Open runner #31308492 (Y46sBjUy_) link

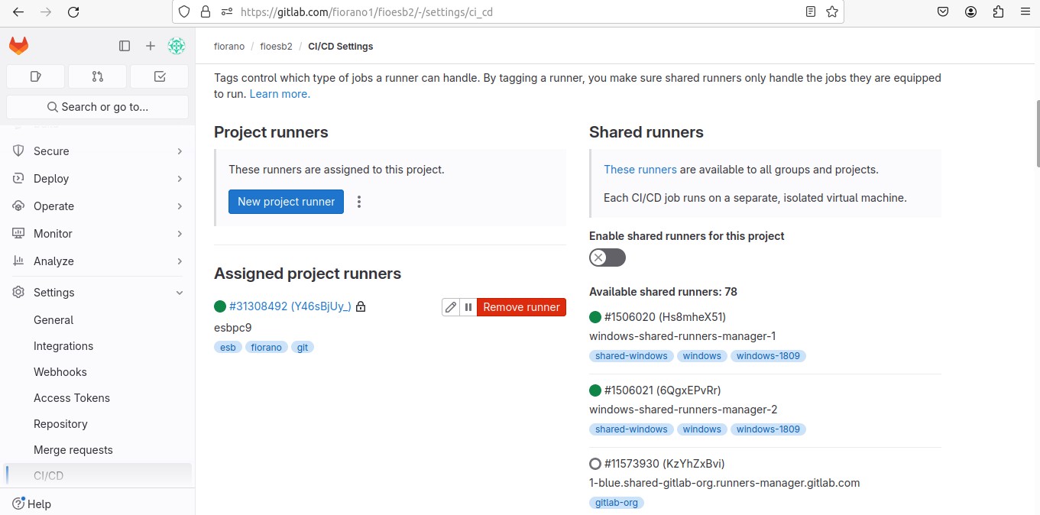(290, 306)
